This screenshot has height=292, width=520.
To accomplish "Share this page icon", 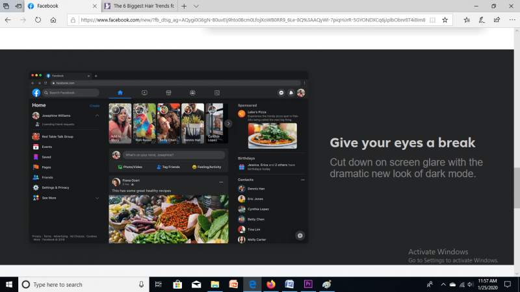I will point(497,20).
